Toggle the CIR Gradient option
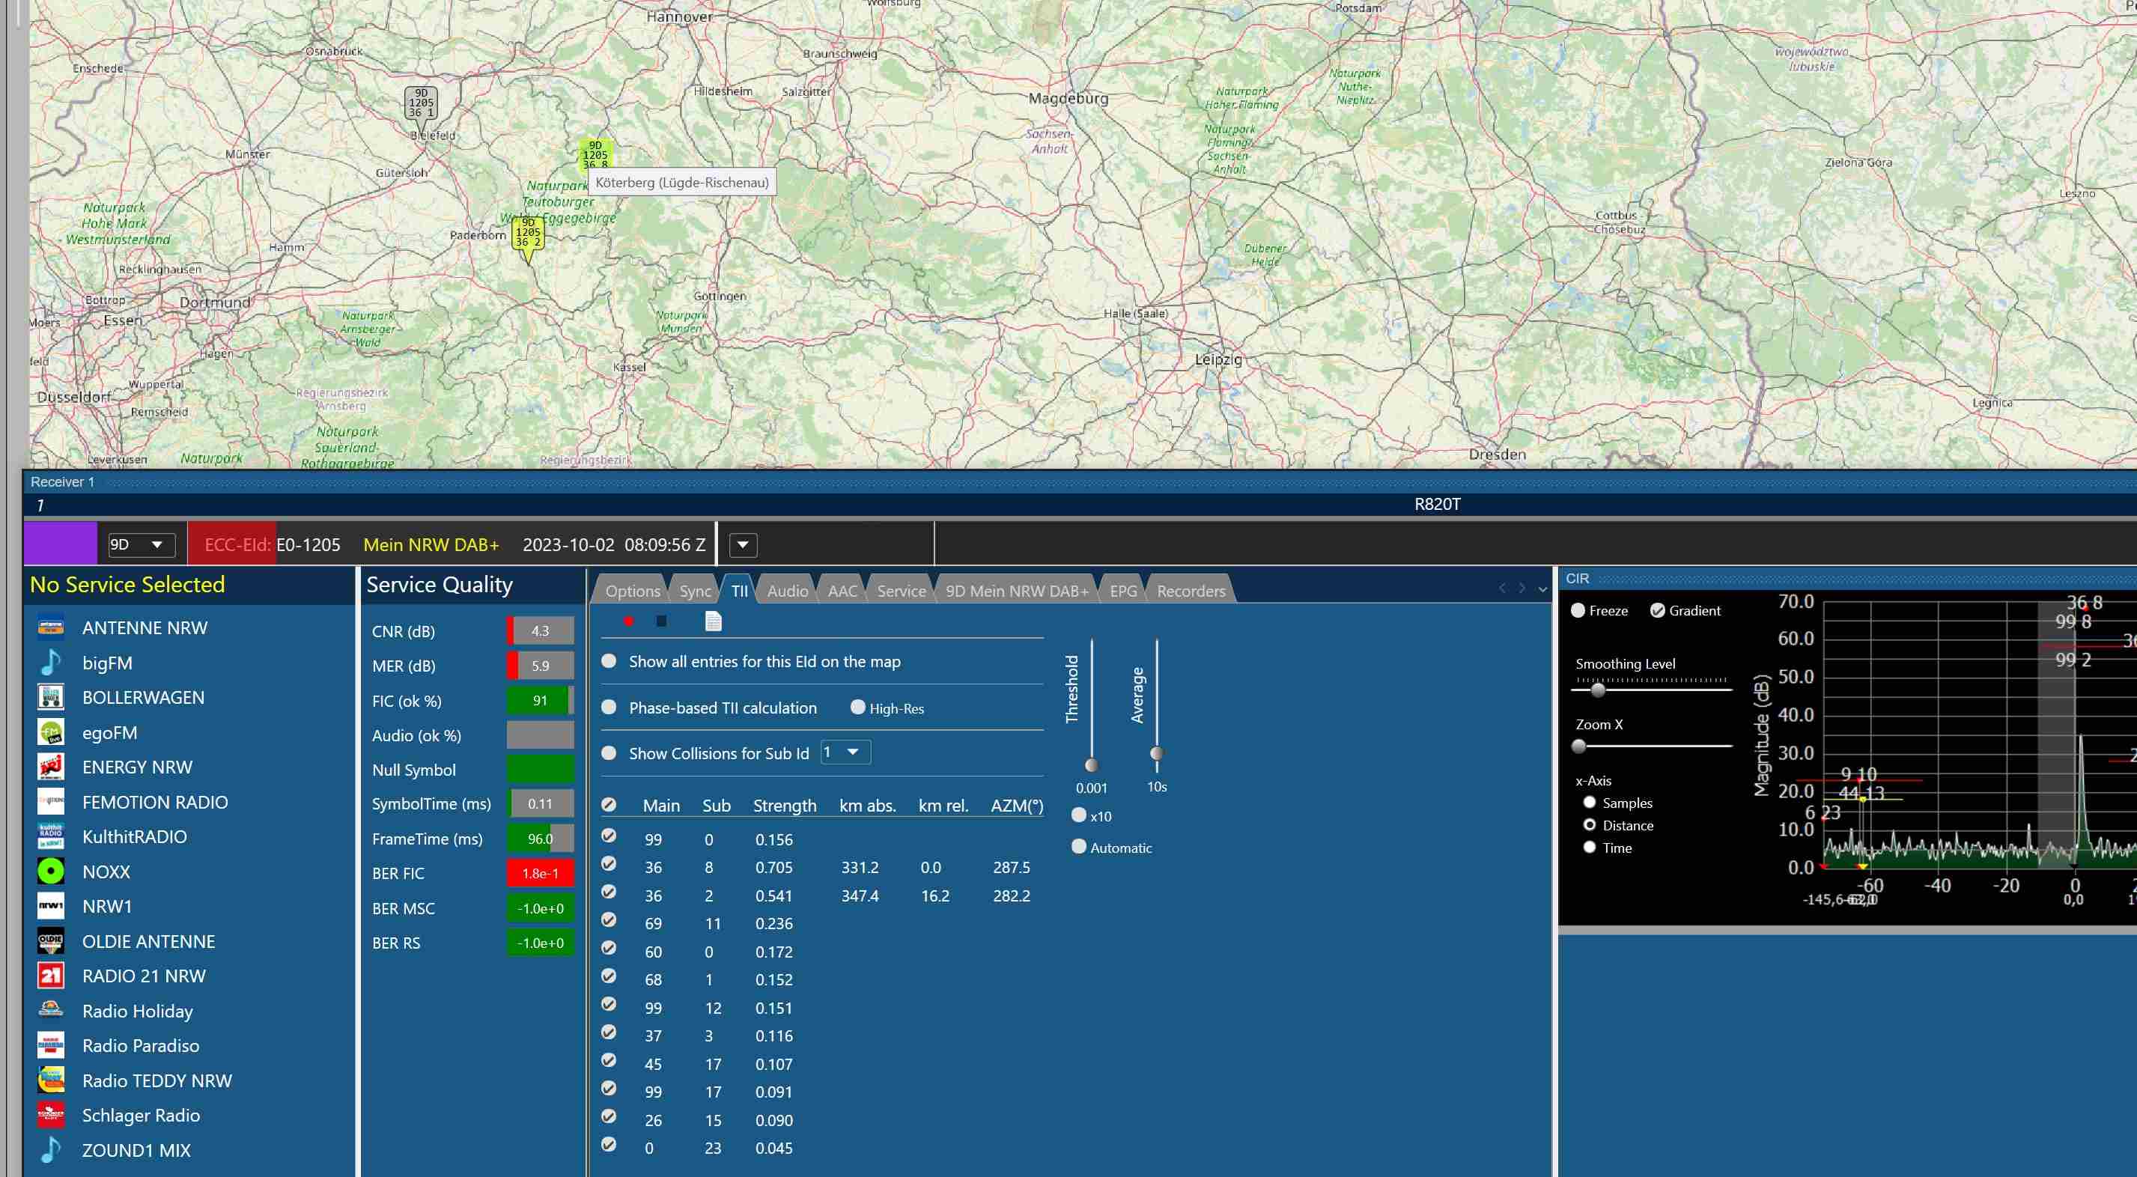The image size is (2137, 1177). (1658, 610)
